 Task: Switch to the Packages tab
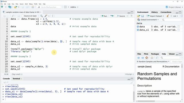[155, 54]
